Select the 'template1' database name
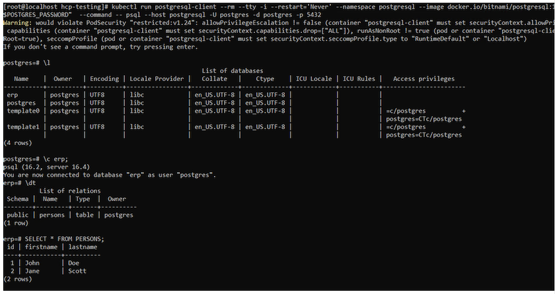This screenshot has width=555, height=294. [x=22, y=127]
